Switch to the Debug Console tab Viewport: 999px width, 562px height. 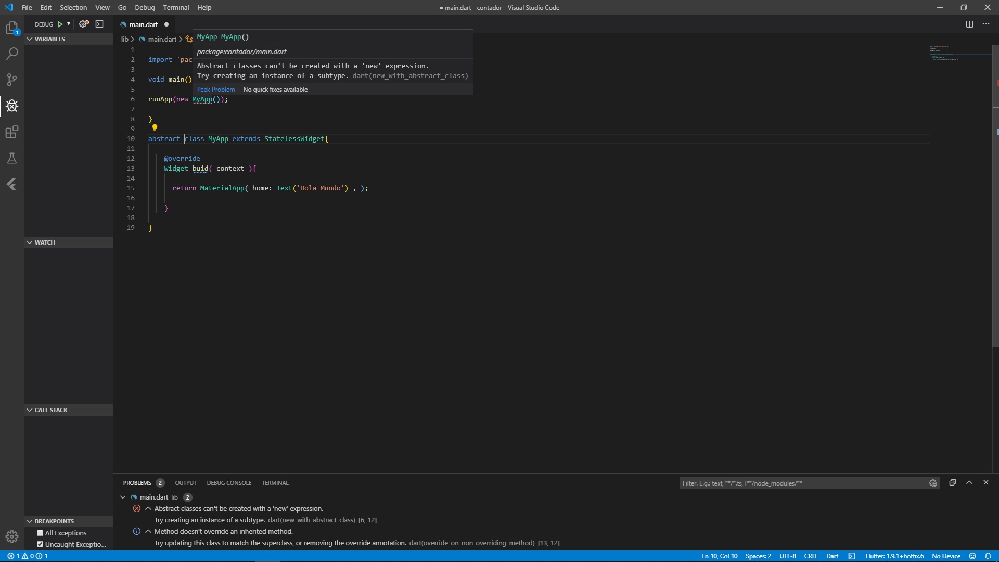coord(229,483)
